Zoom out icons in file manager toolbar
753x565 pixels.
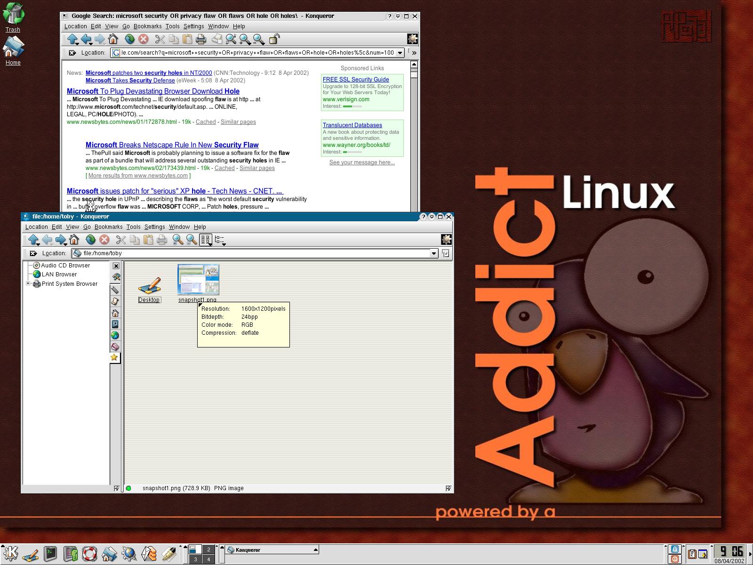(x=191, y=240)
